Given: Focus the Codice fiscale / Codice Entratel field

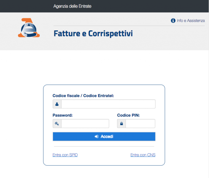Looking at the screenshot, I should pos(108,104).
